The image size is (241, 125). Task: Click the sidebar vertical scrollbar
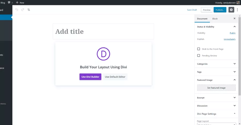point(240,56)
